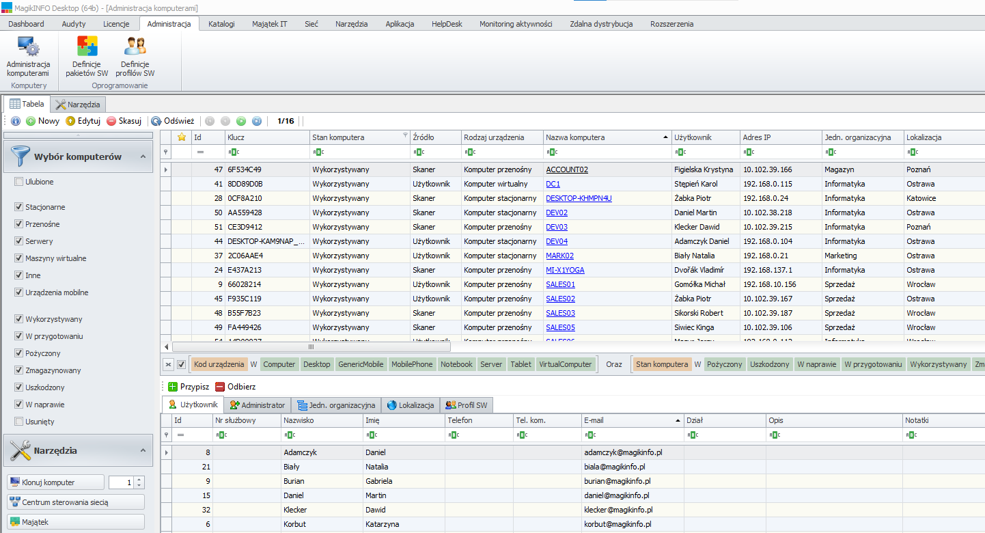This screenshot has width=985, height=533.
Task: Open the Audyty ribbon tab
Action: (x=74, y=24)
